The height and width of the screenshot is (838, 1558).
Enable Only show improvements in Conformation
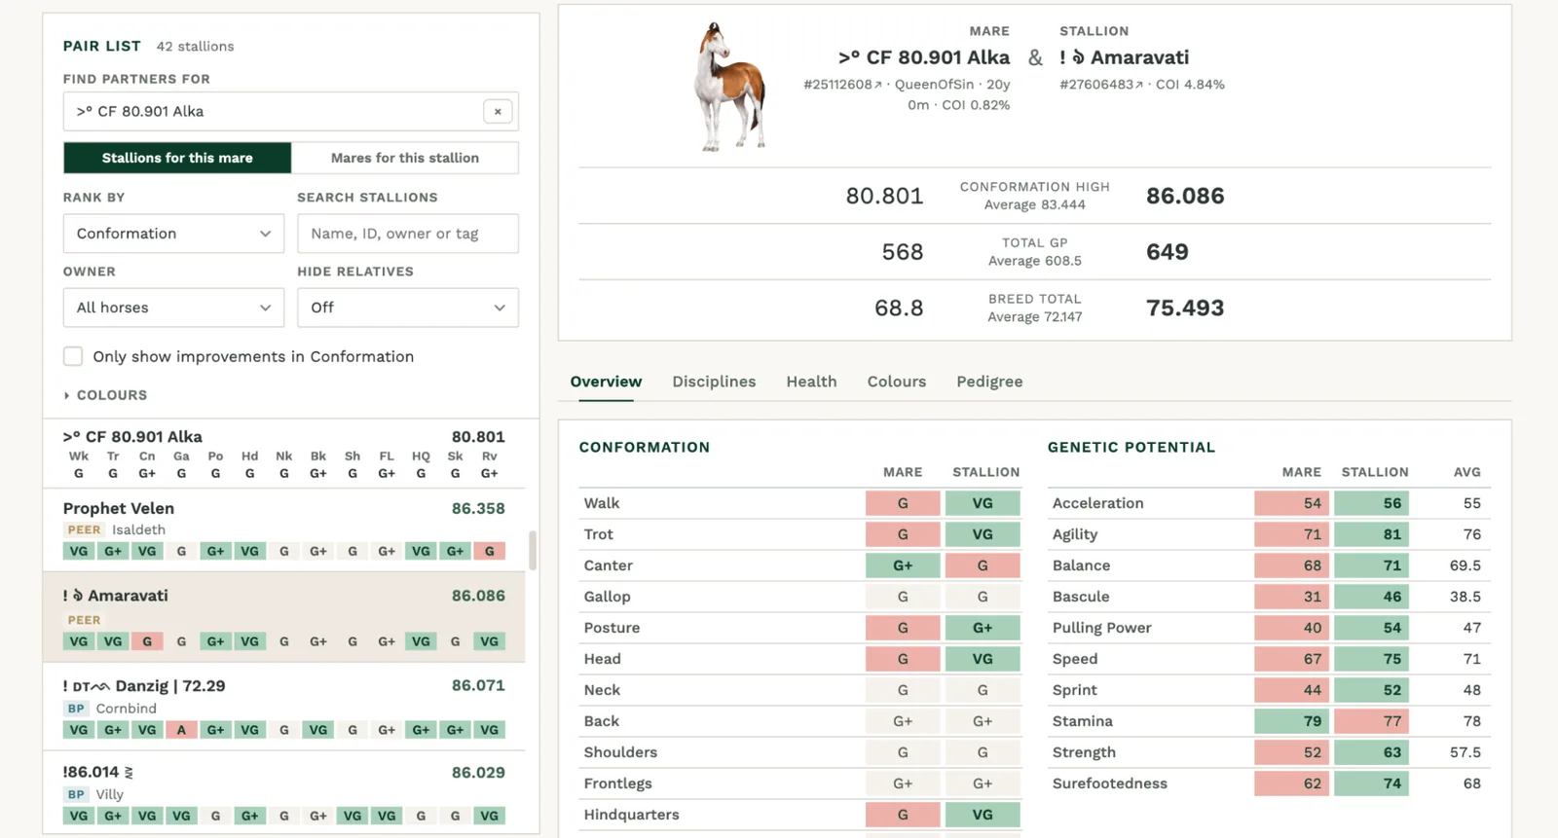[x=73, y=356]
